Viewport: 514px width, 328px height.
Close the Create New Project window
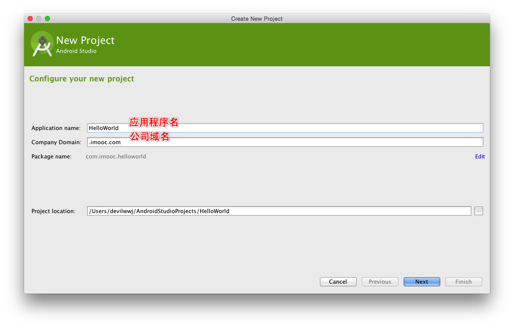click(30, 19)
